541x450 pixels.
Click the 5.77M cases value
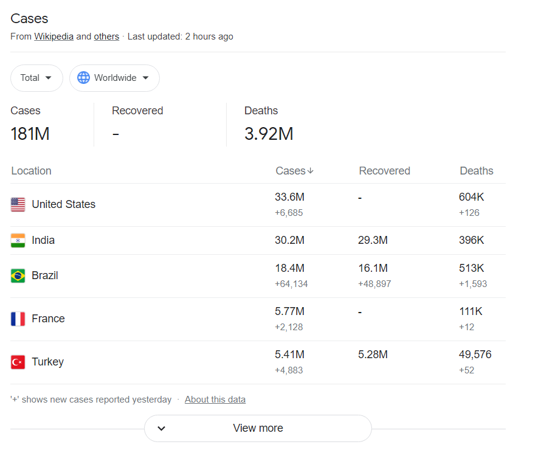pos(290,311)
